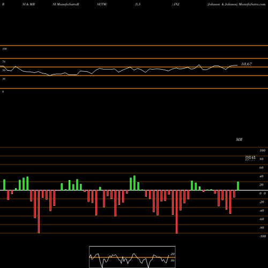The image size is (268, 268).
Task: Click the 20 label inside mini chart
Action: [x=173, y=254]
